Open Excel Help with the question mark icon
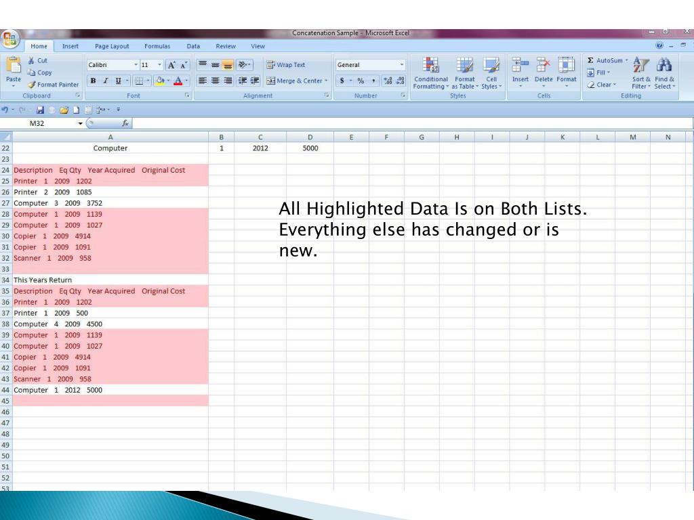The width and height of the screenshot is (694, 520). click(659, 45)
